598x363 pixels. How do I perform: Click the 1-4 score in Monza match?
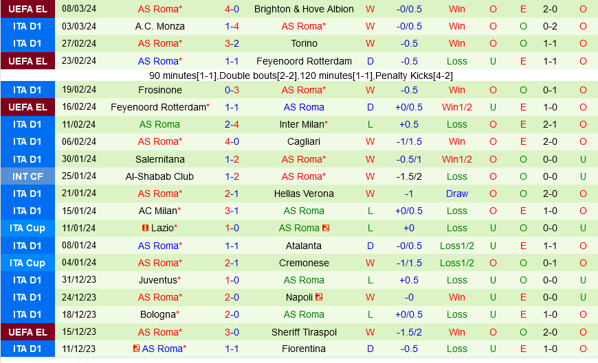(232, 26)
